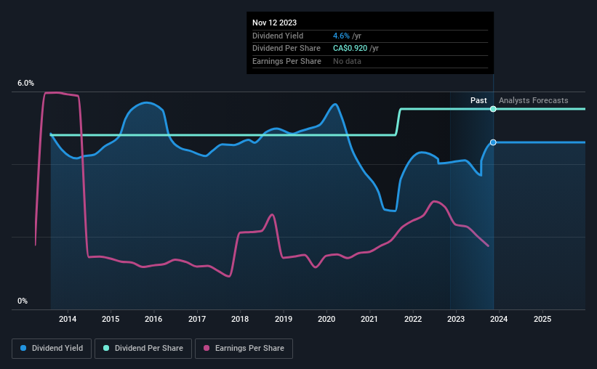Screen dimensions: 597x369
Task: Click the 2018 x-axis label
Action: click(240, 319)
